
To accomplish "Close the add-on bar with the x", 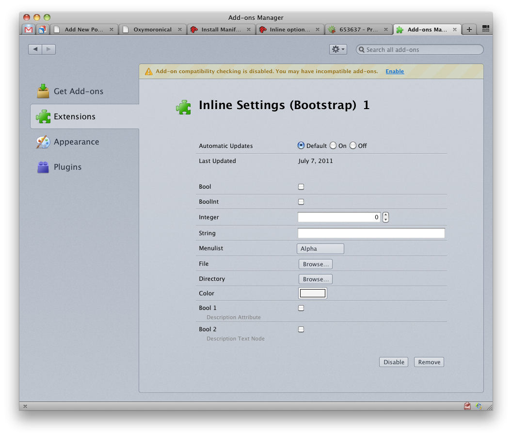I will [x=25, y=406].
